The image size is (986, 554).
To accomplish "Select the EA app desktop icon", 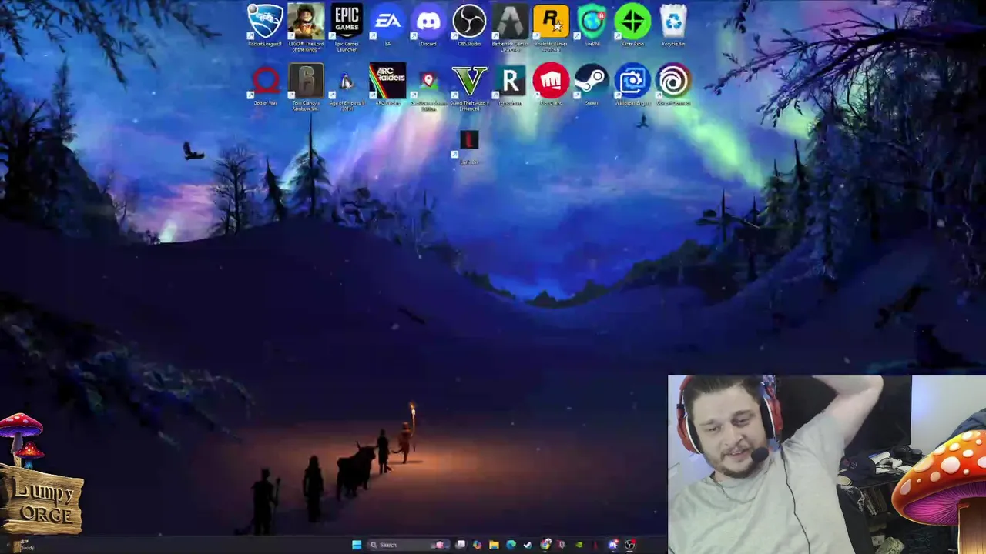I will pos(387,25).
